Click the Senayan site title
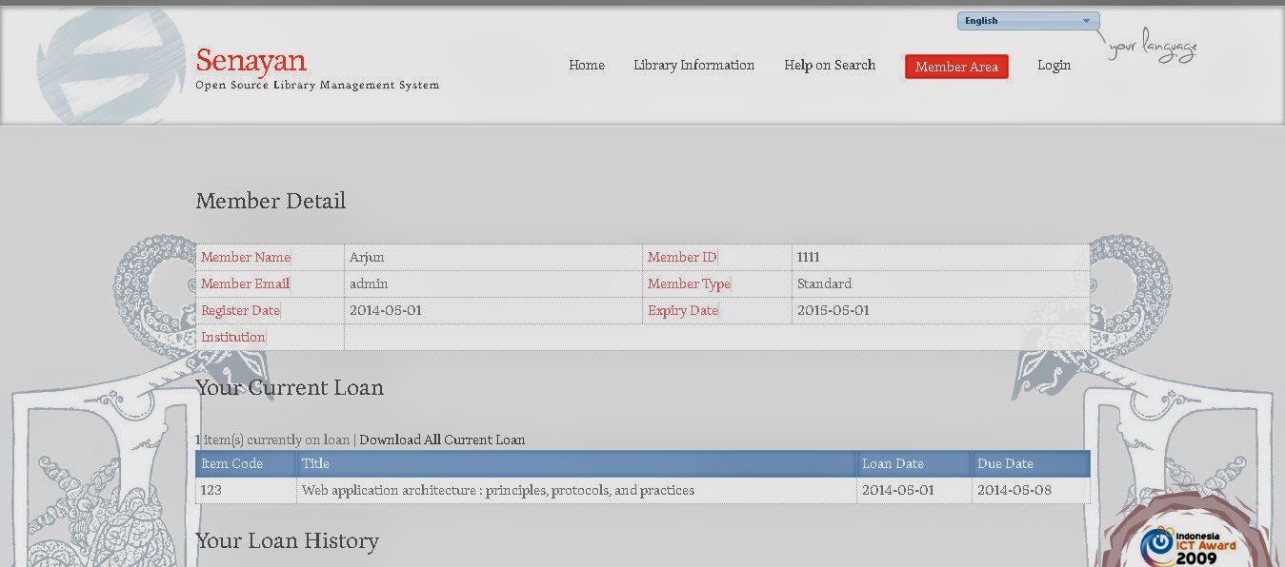Screen dimensions: 1285x567 (251, 60)
